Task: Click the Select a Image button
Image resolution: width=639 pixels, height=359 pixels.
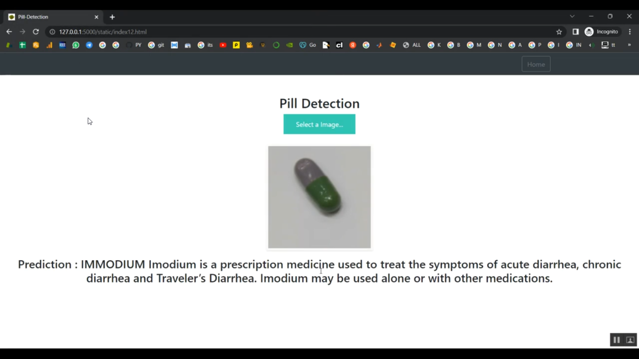Action: [319, 124]
